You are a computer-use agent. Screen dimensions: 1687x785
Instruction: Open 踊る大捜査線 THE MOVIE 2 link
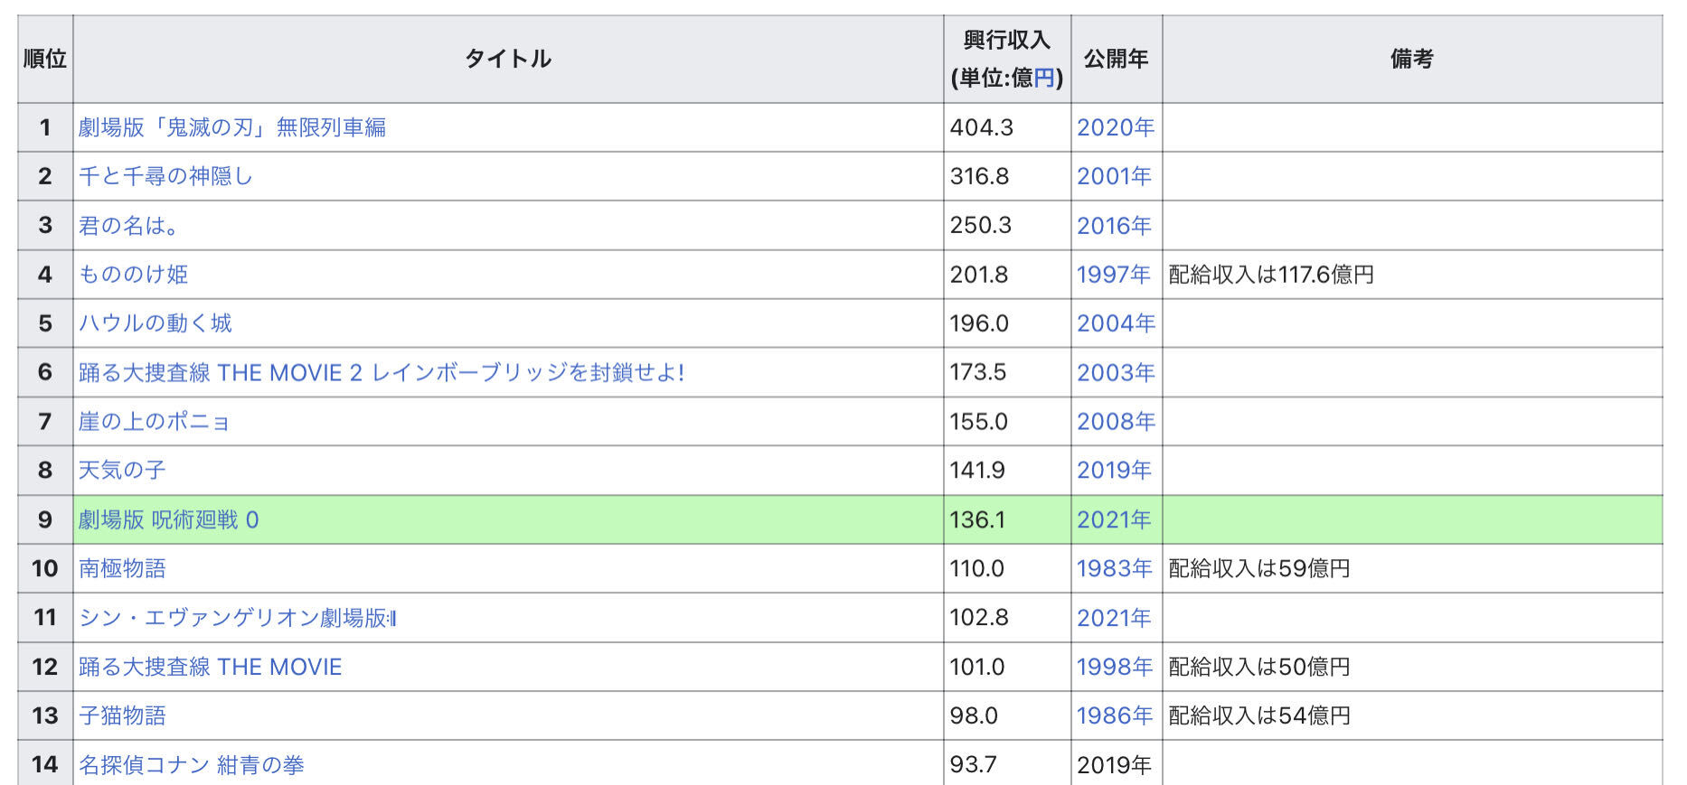click(x=382, y=372)
